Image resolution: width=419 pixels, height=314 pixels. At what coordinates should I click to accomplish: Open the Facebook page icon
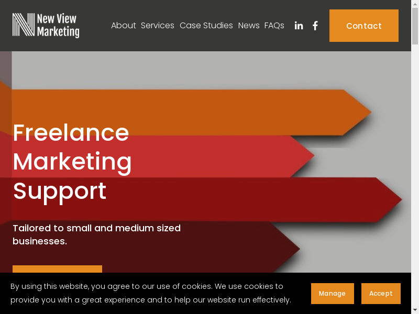point(315,26)
